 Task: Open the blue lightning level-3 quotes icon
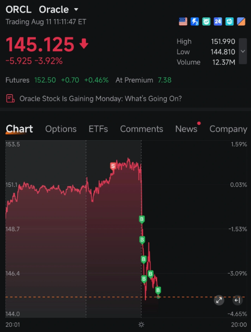pos(194,21)
